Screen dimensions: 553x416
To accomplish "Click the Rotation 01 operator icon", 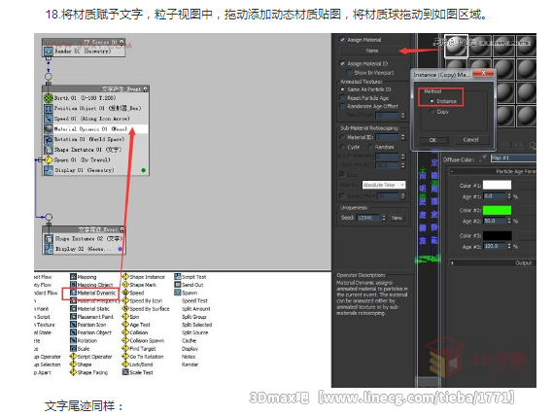I will click(x=49, y=139).
